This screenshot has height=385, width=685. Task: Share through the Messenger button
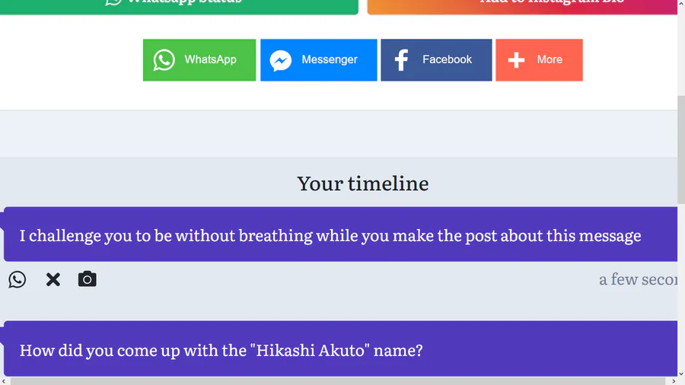pyautogui.click(x=318, y=60)
